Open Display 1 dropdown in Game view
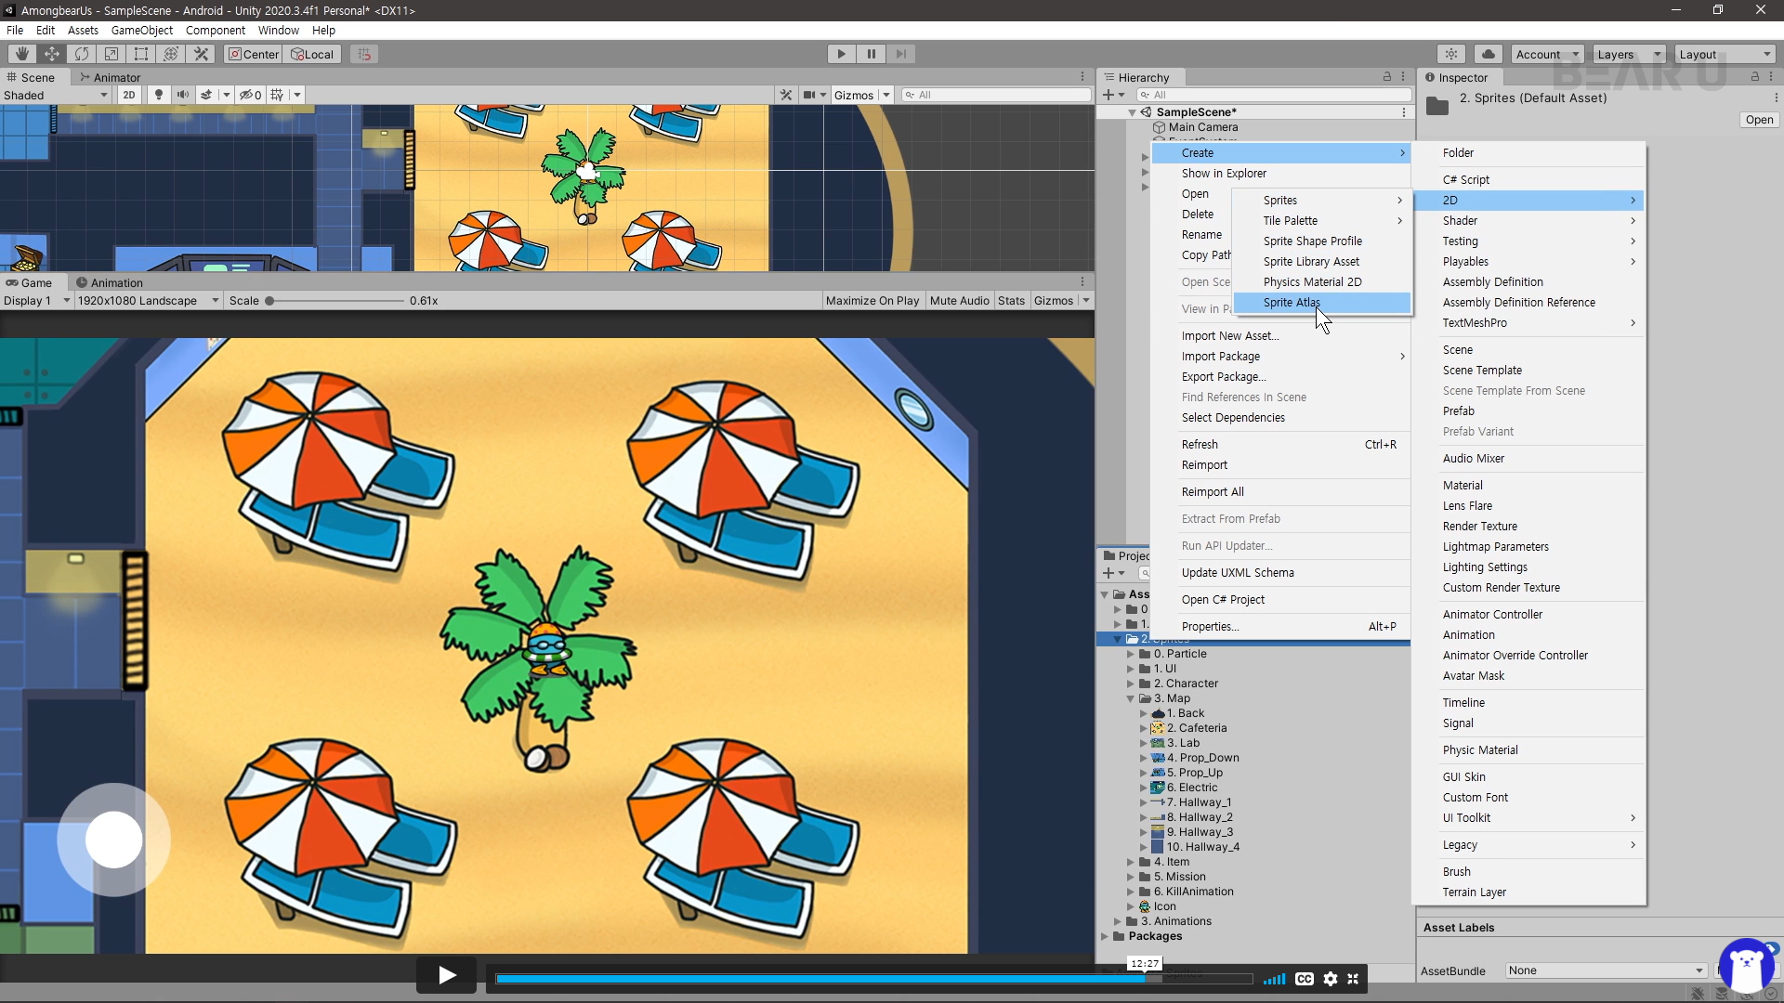Viewport: 1784px width, 1003px height. [36, 300]
